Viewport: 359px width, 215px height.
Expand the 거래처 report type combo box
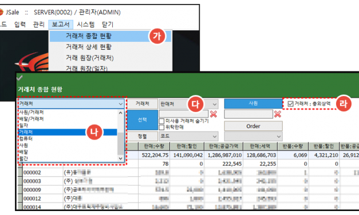pyautogui.click(x=71, y=104)
